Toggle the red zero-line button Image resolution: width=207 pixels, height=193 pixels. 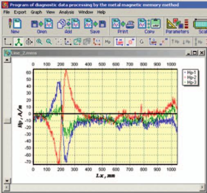(x=130, y=42)
